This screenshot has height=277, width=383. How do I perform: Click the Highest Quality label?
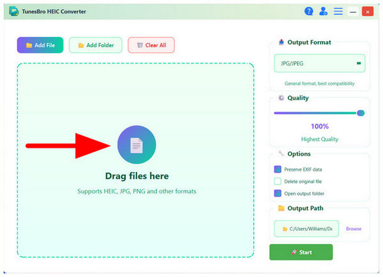319,139
